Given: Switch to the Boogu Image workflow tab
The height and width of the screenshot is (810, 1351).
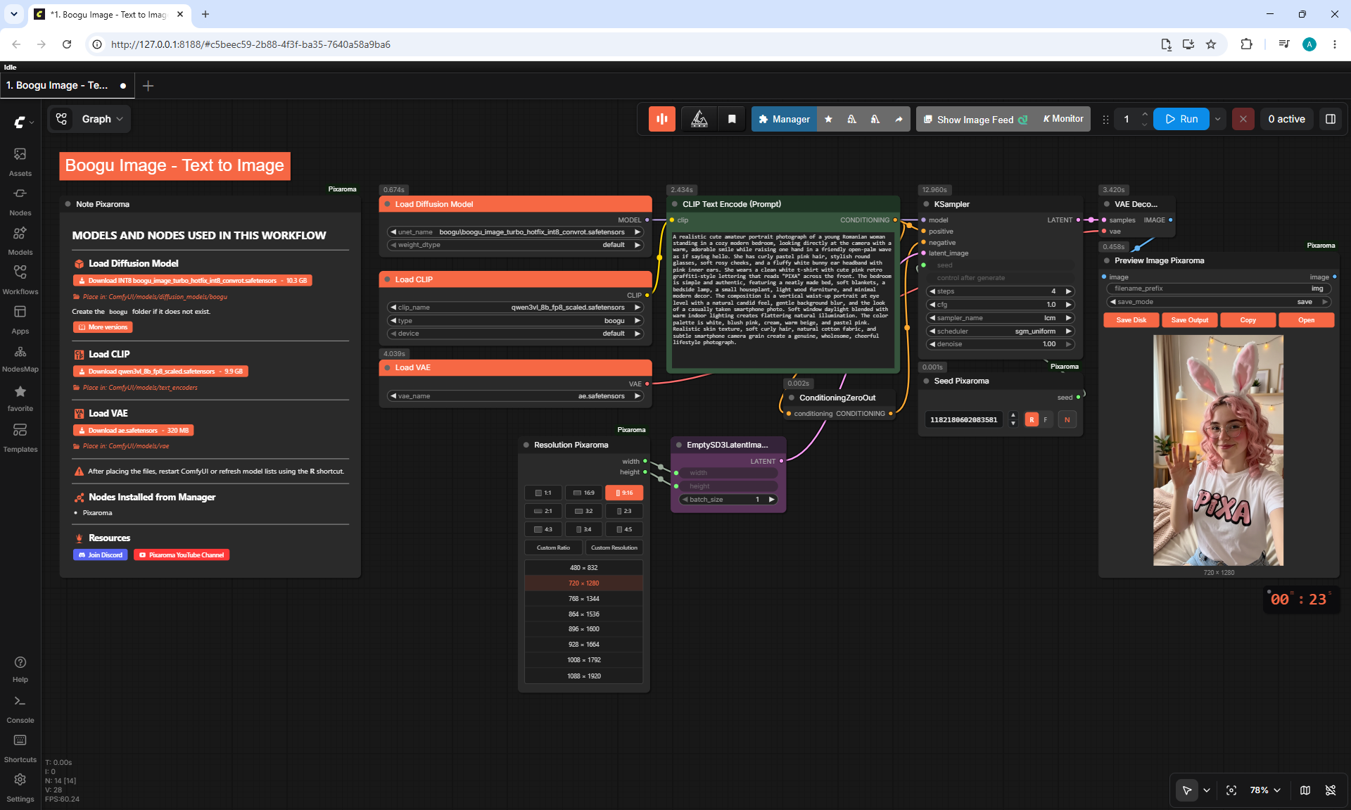Looking at the screenshot, I should click(67, 85).
